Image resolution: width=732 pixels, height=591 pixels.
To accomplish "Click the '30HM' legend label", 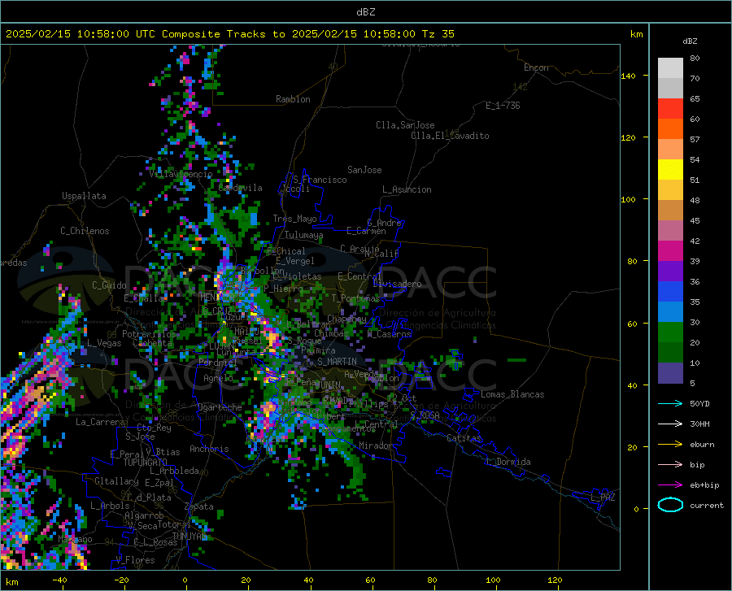I will (699, 424).
